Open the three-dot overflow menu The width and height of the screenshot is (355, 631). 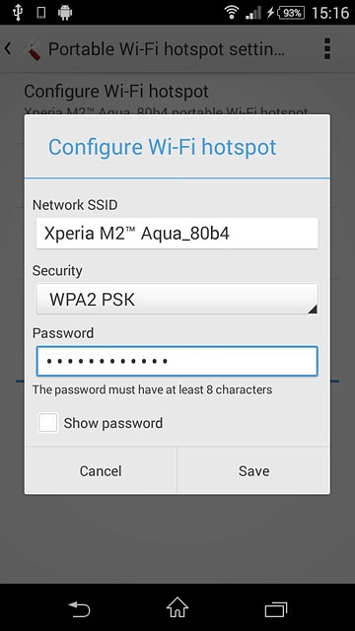click(x=326, y=48)
